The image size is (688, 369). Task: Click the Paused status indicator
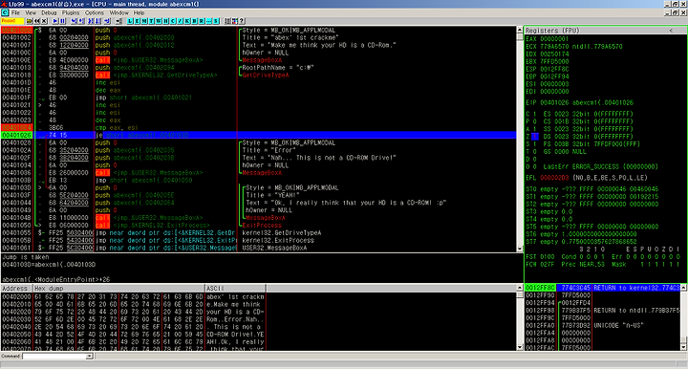(12, 21)
